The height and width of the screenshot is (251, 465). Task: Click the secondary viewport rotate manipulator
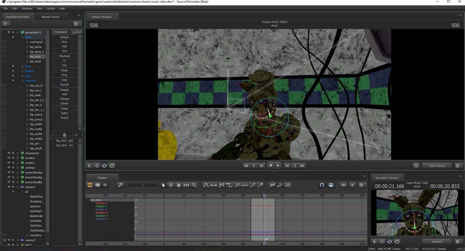[x=389, y=241]
